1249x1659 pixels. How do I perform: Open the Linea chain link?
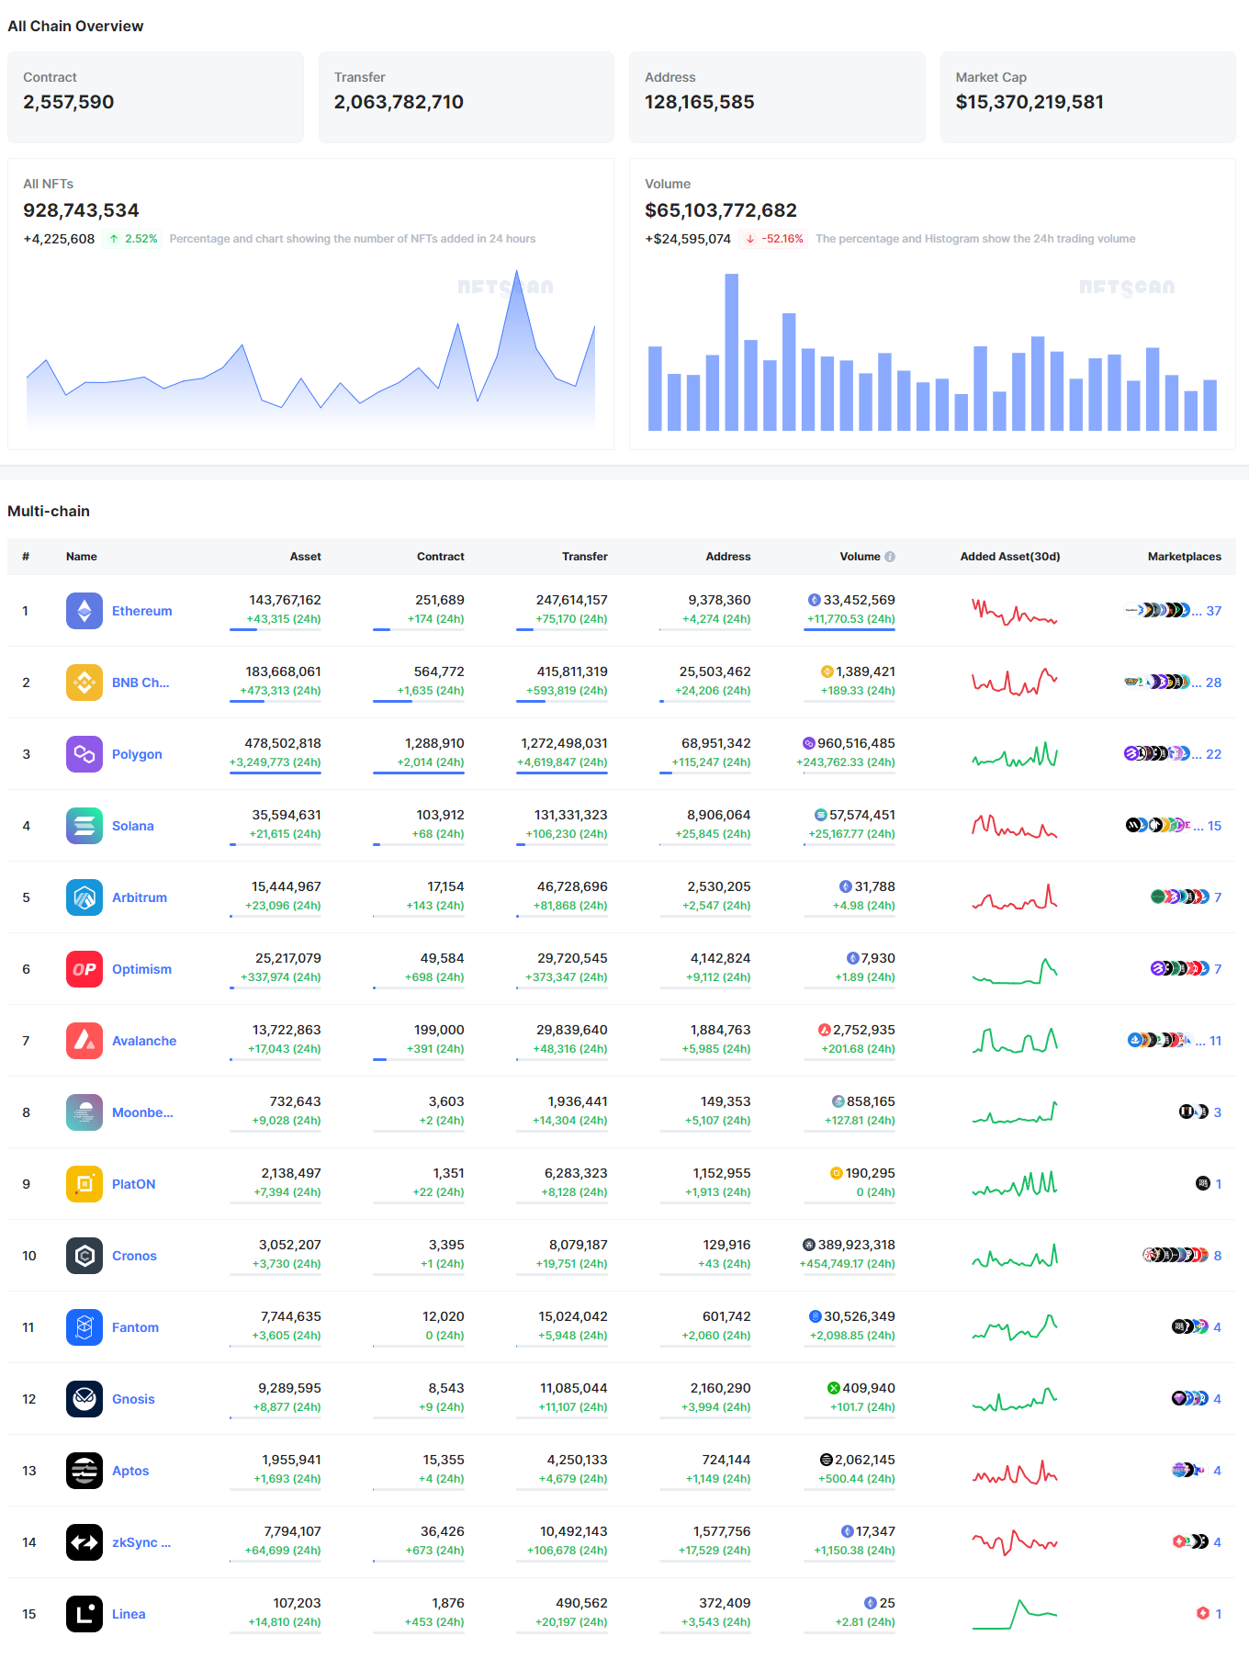click(x=129, y=1614)
